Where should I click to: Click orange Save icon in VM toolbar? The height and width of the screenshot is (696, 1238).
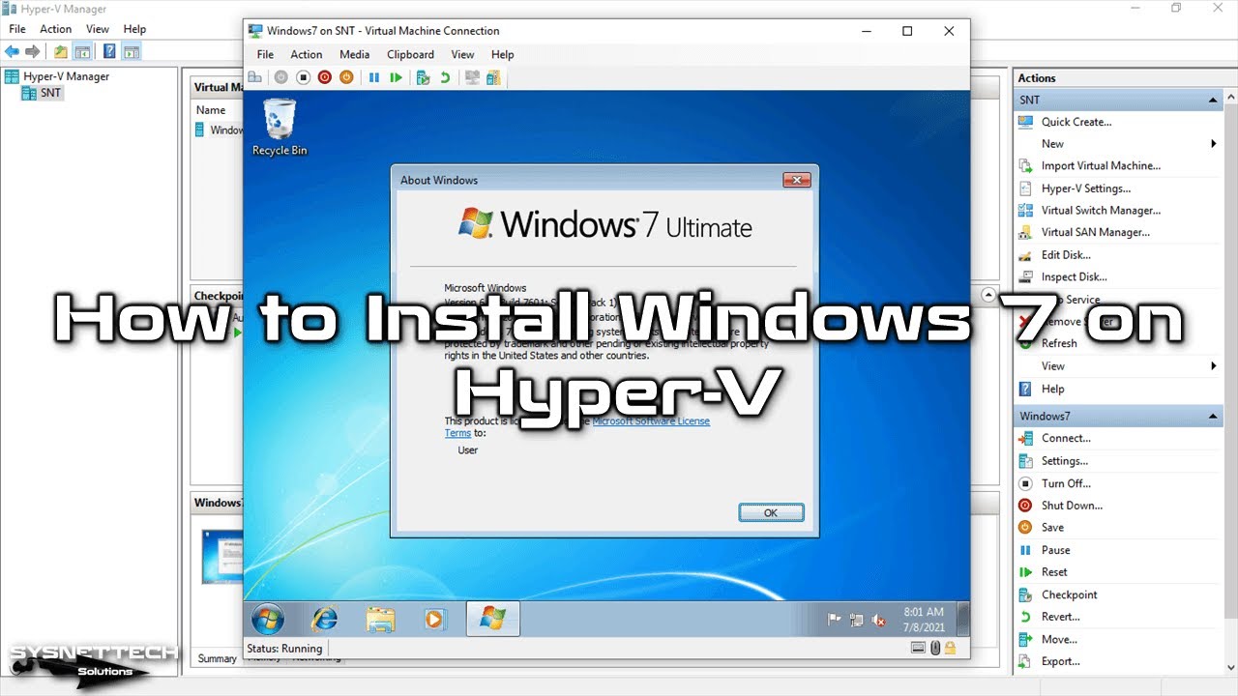(346, 77)
